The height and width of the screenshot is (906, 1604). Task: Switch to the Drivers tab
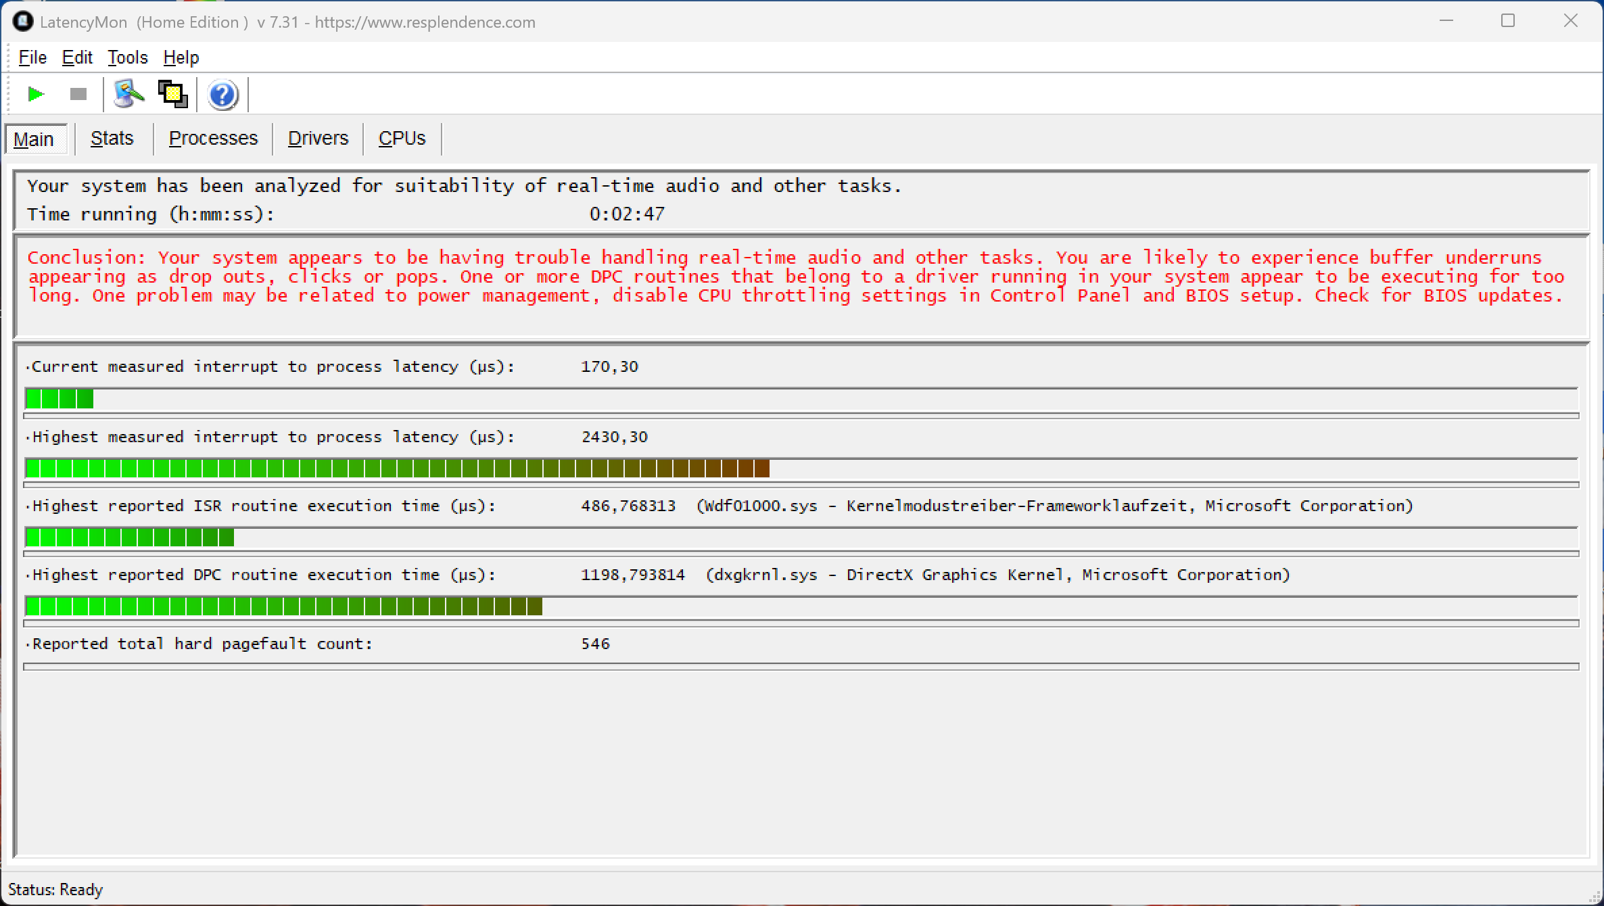(x=318, y=139)
